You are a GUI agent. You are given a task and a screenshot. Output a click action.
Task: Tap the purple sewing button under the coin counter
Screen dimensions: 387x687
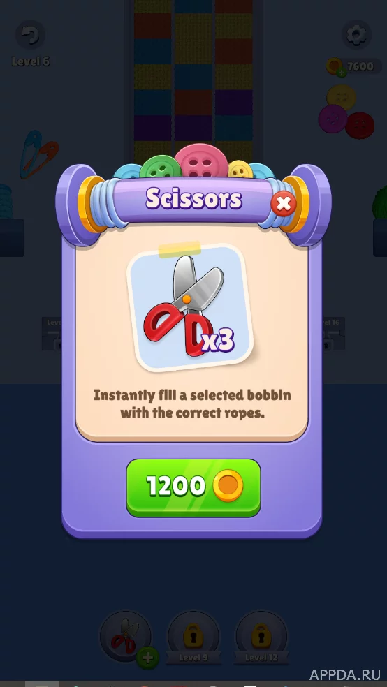pyautogui.click(x=333, y=119)
